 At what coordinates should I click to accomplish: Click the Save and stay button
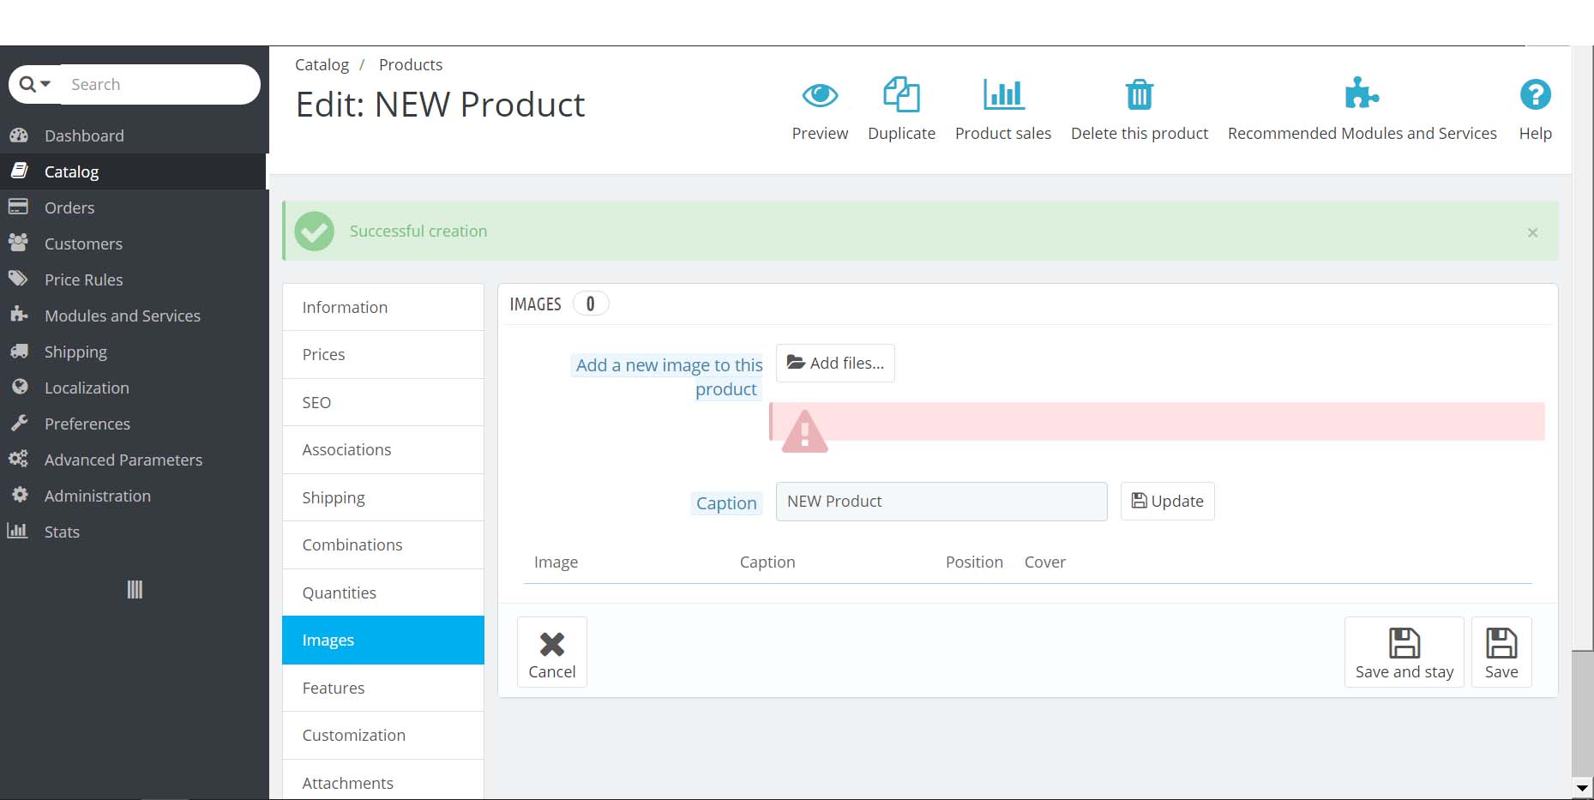[1404, 653]
